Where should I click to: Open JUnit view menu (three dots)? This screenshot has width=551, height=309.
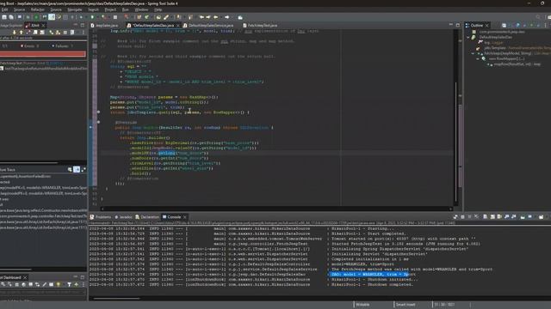pos(84,33)
